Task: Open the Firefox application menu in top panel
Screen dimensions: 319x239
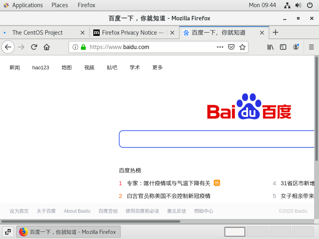Action: 86,5
